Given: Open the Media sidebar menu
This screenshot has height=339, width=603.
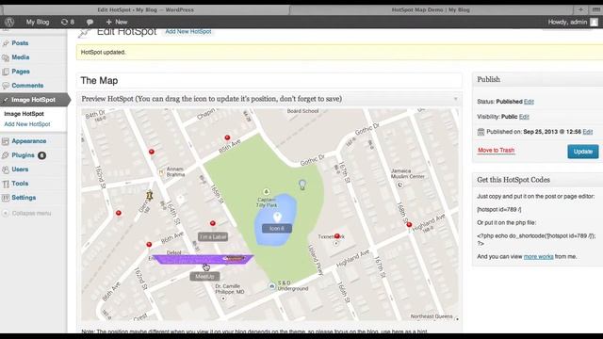Looking at the screenshot, I should tap(21, 57).
